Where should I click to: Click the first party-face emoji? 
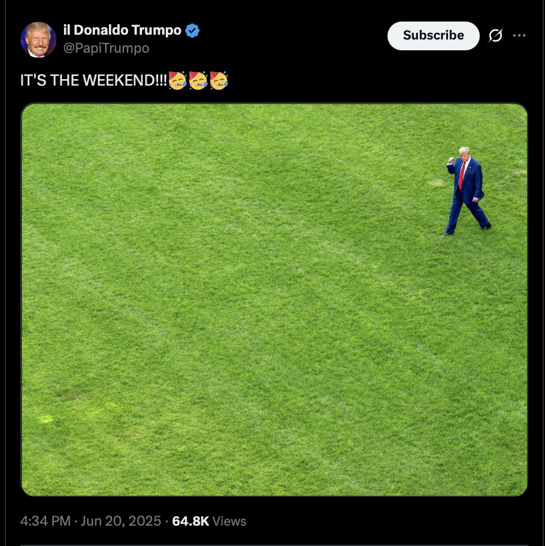click(178, 80)
